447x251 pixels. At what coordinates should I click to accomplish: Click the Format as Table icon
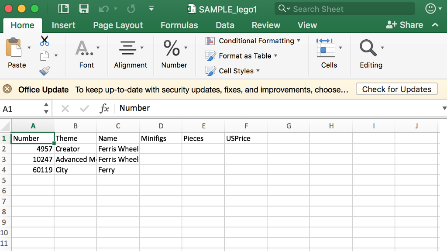[210, 56]
